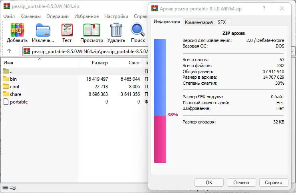
Task: Click the folders count value 53
Action: pyautogui.click(x=282, y=60)
